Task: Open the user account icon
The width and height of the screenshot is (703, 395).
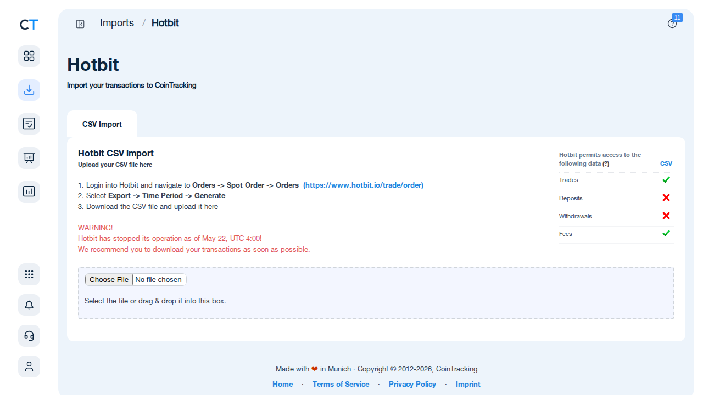Action: point(29,366)
